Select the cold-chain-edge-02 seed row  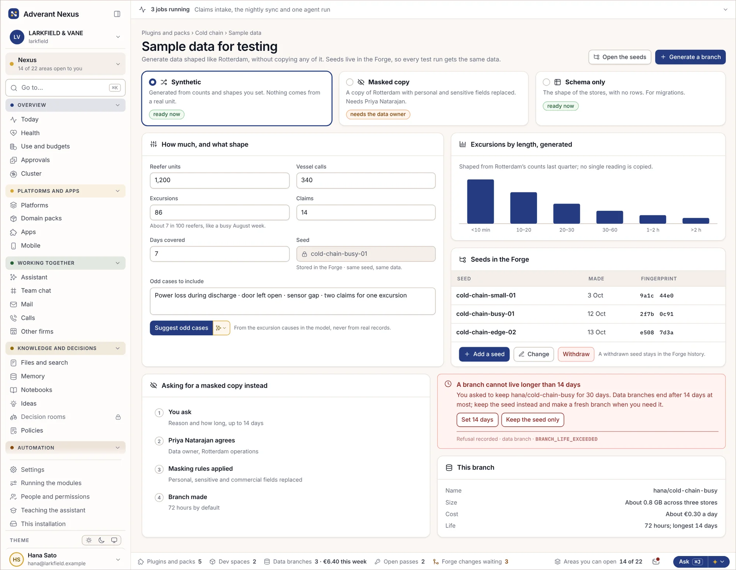(x=588, y=332)
